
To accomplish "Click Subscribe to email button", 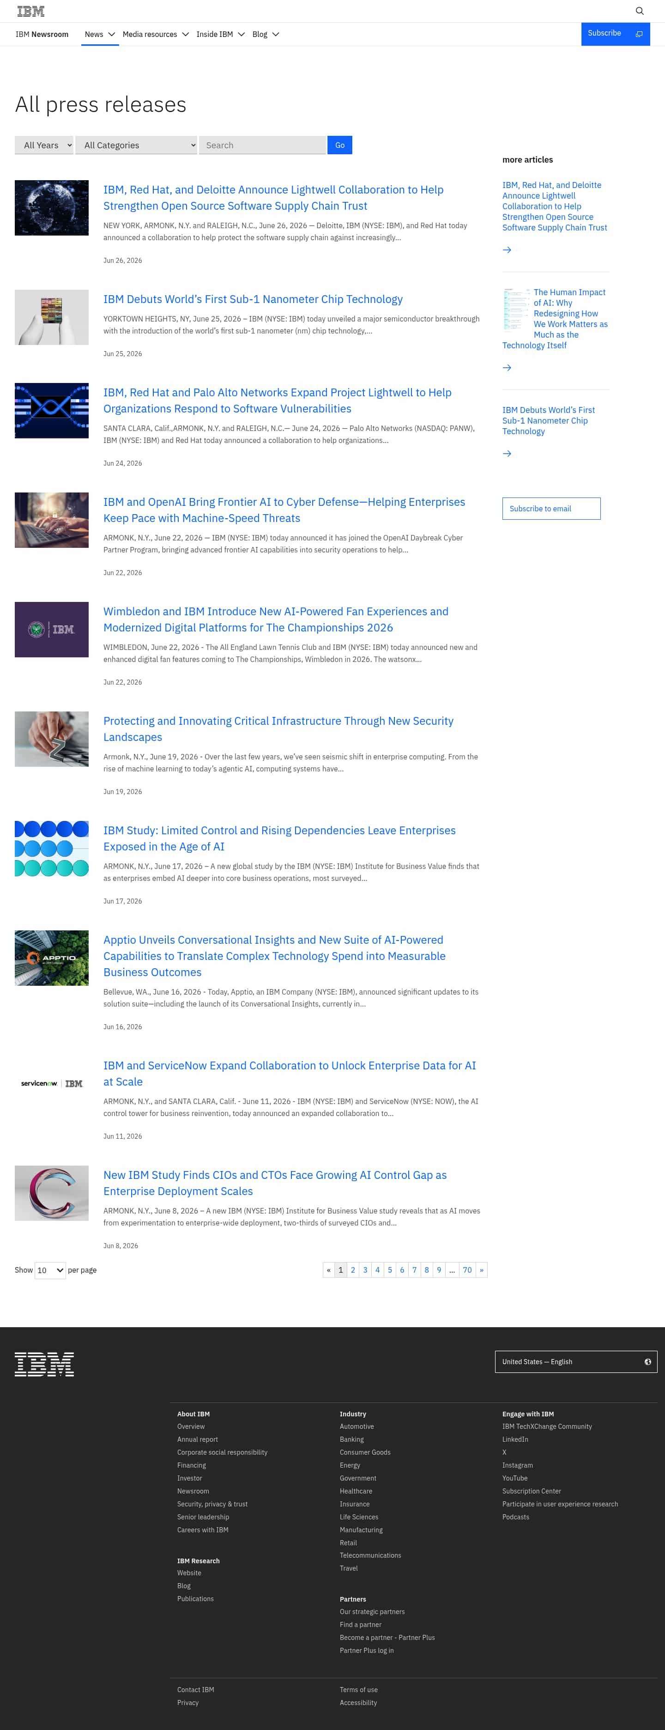I will (551, 509).
